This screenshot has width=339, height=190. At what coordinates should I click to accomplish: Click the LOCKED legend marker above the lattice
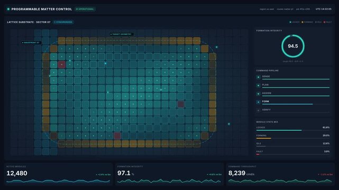(x=290, y=22)
